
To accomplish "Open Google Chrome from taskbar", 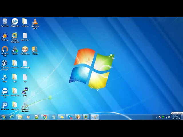I will pyautogui.click(x=45, y=117).
